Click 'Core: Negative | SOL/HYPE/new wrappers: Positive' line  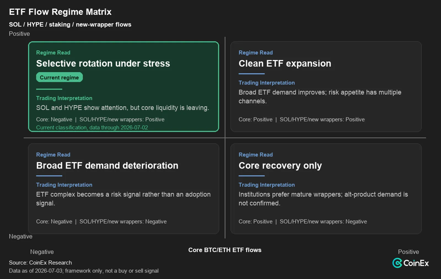[100, 120]
